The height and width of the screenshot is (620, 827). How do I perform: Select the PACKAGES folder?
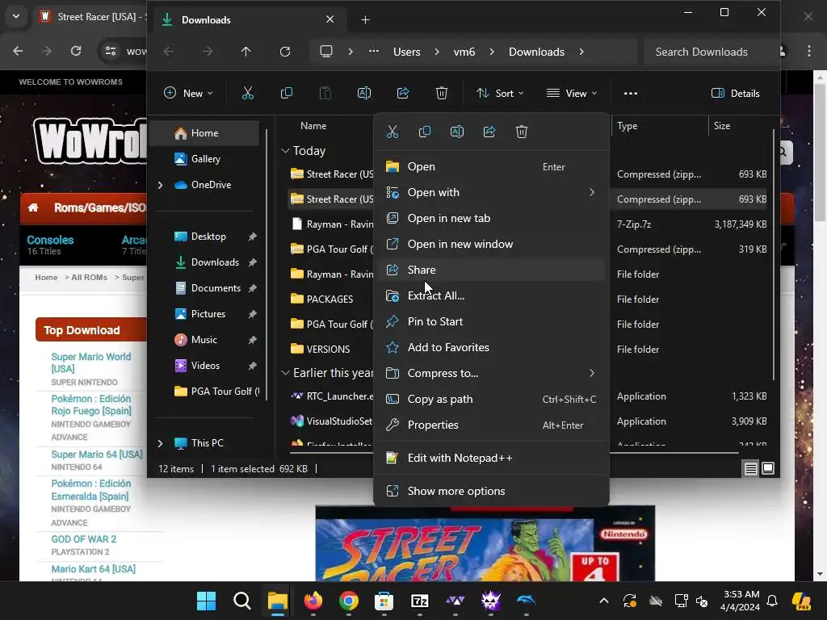pos(330,299)
